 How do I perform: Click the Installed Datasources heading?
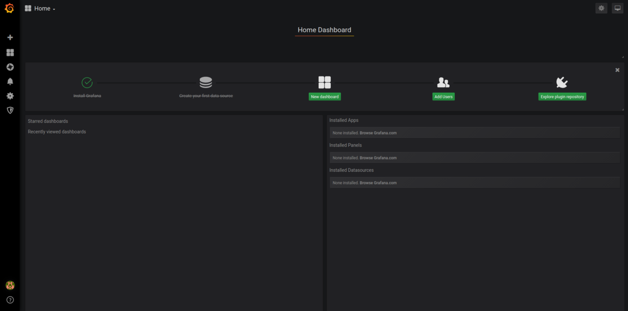click(x=352, y=171)
